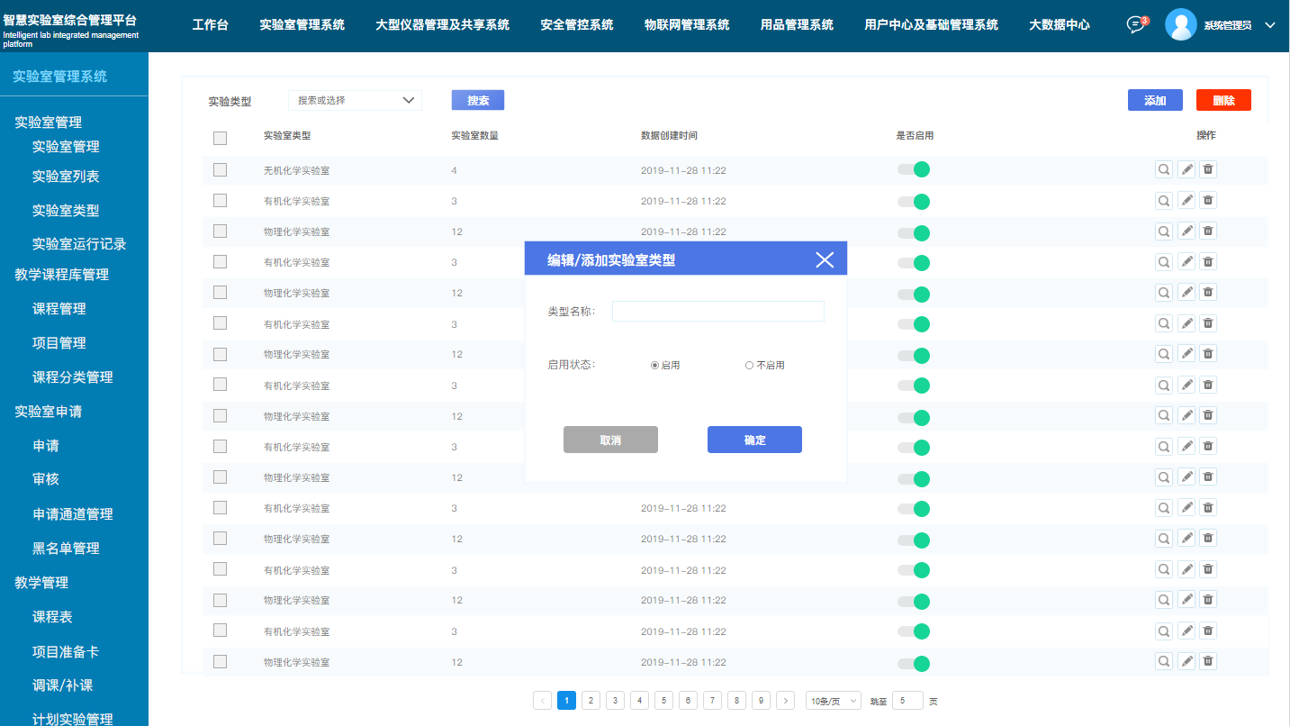Open 用户中心及基础管理系统
The image size is (1290, 726).
(x=931, y=25)
